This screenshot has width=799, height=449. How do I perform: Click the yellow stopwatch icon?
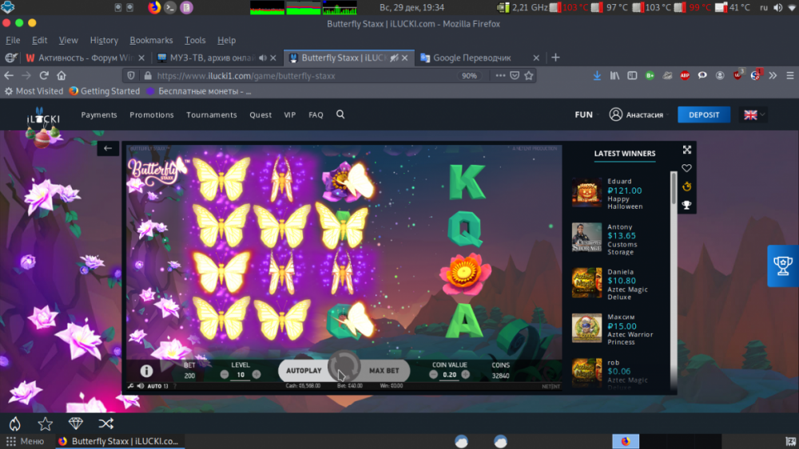coord(686,187)
